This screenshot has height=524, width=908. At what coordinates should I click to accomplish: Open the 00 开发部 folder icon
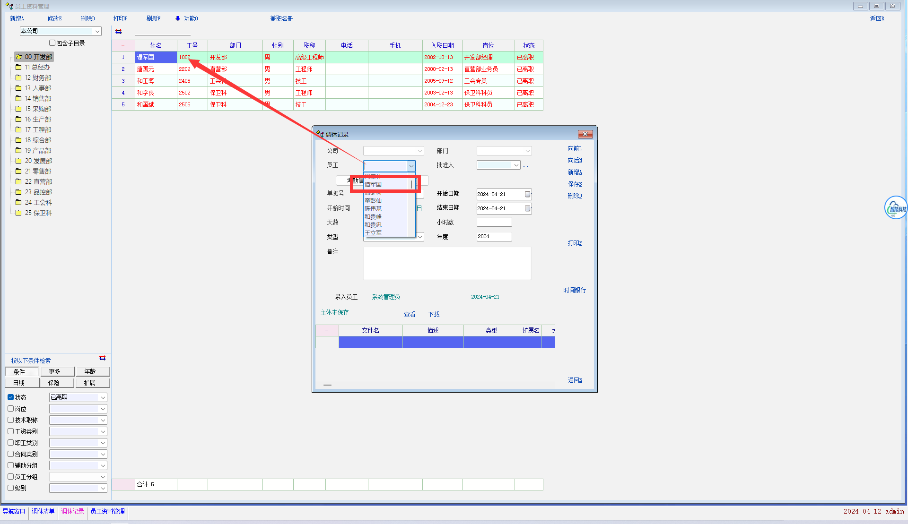[19, 57]
